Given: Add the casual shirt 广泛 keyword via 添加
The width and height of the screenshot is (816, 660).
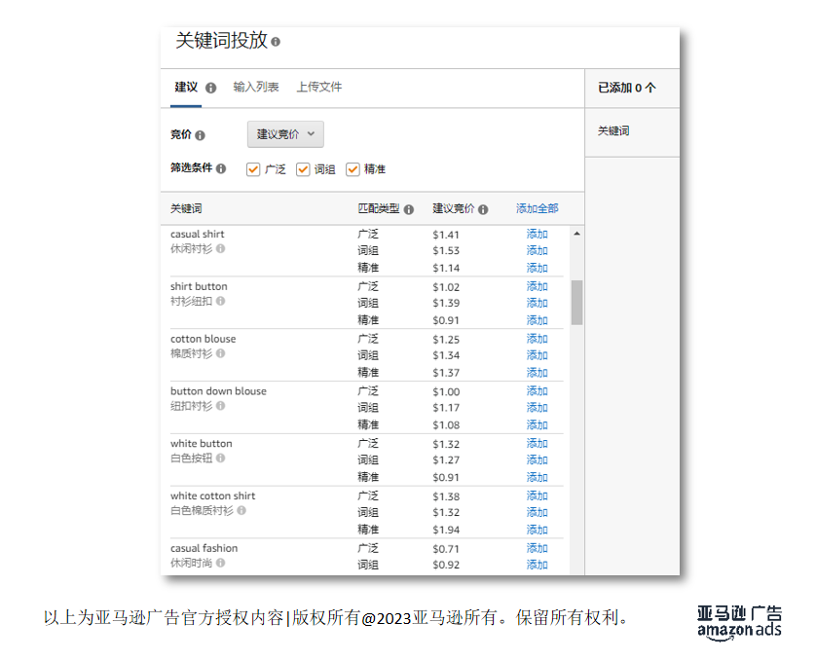Looking at the screenshot, I should click(x=537, y=233).
